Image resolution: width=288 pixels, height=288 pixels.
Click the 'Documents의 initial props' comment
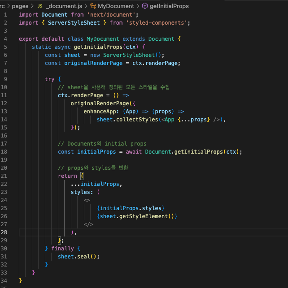pos(102,144)
